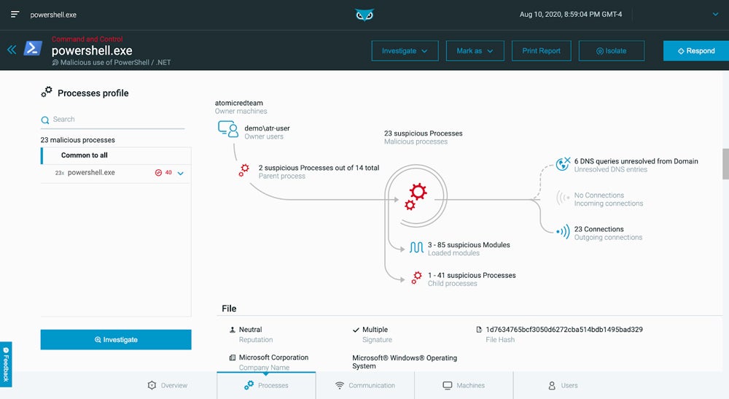Click the outgoing connections icon
This screenshot has width=729, height=399.
pos(562,232)
